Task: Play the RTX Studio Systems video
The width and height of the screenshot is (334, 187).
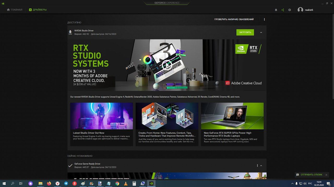Action: (x=166, y=65)
